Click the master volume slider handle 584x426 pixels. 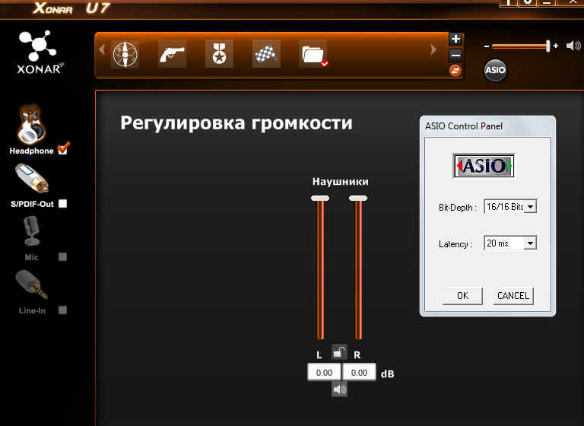(547, 46)
